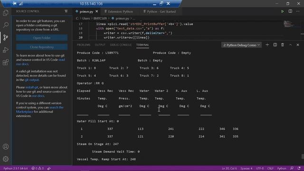Click the signal strength icon in remote bar

(21, 3)
